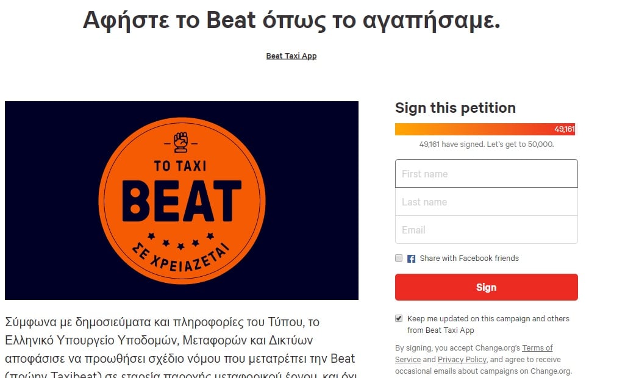Viewport: 639px width, 378px height.
Task: Uncheck the Keep me updated checkbox
Action: coord(399,318)
